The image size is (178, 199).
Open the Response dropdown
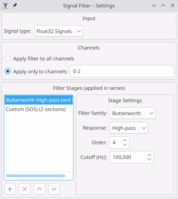point(129,128)
